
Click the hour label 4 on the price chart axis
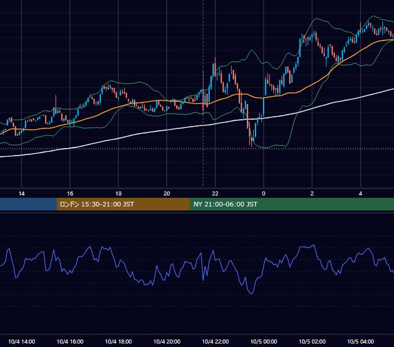click(360, 194)
